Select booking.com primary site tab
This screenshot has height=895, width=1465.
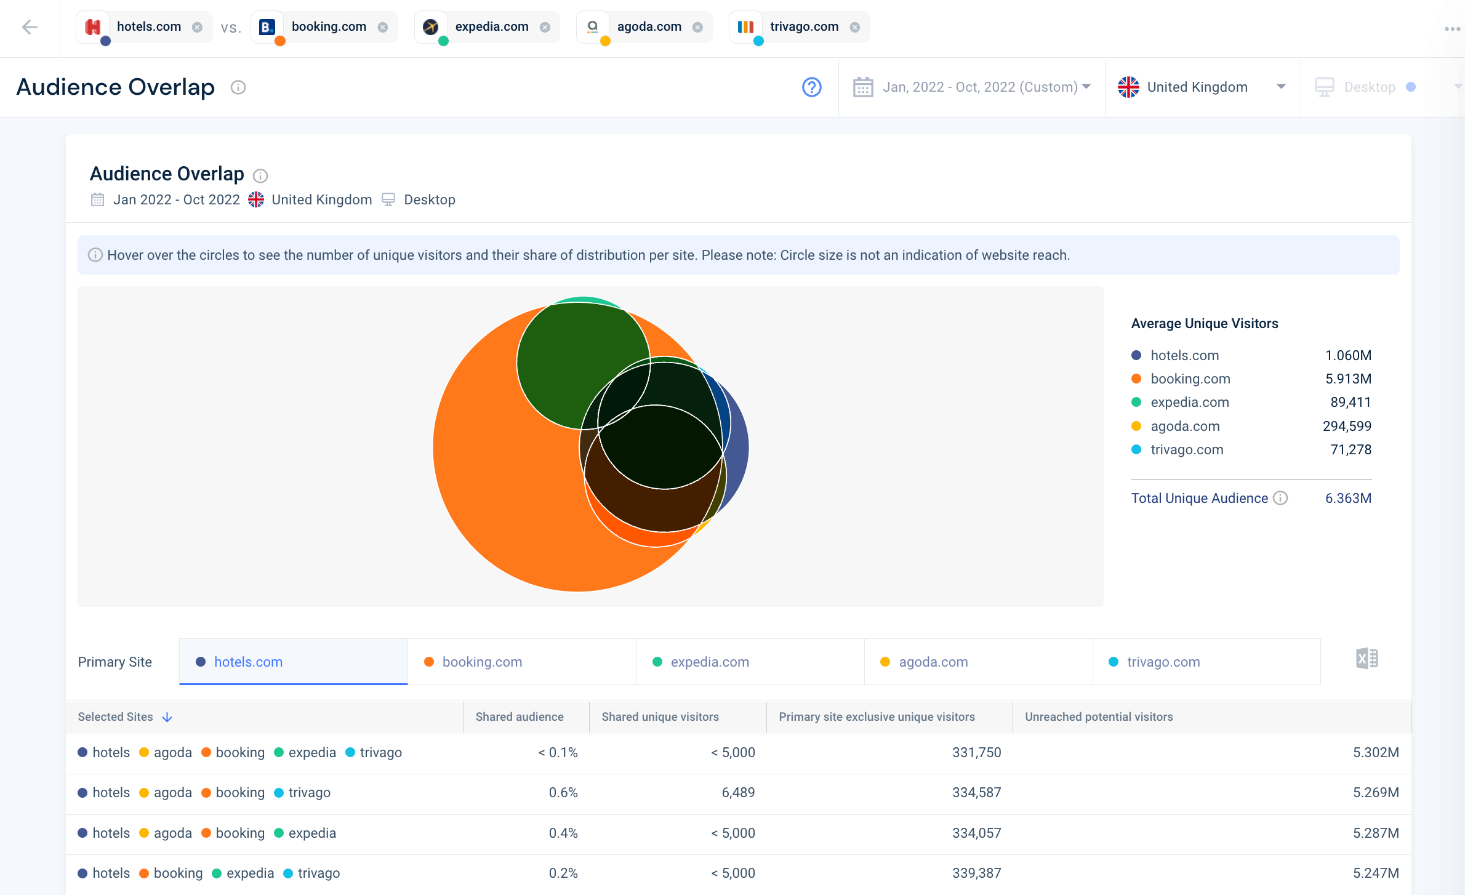point(522,662)
